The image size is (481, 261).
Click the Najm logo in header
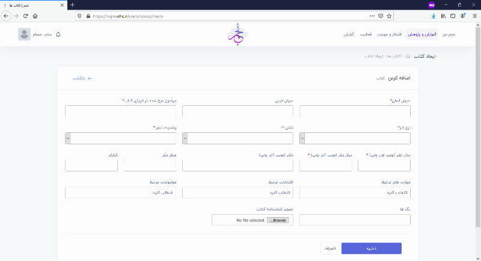(237, 34)
